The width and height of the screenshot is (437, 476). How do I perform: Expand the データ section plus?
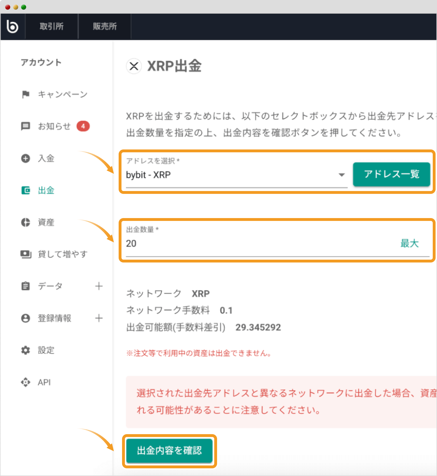[99, 286]
